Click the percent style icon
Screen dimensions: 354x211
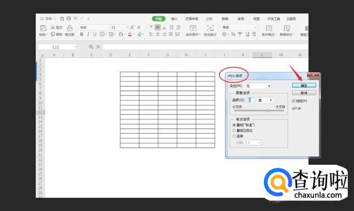[233, 34]
